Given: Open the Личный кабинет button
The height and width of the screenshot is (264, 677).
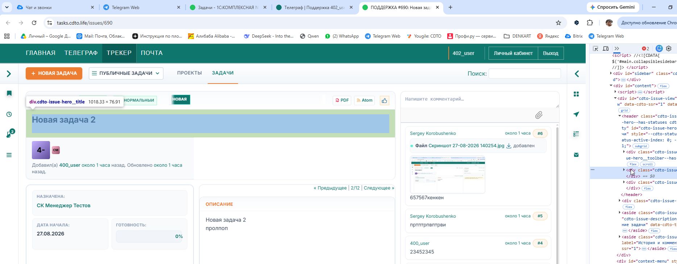Looking at the screenshot, I should [513, 53].
